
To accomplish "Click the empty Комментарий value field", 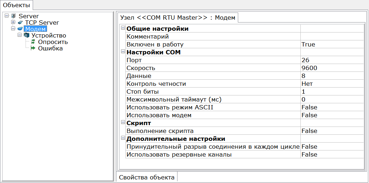I will tap(332, 36).
